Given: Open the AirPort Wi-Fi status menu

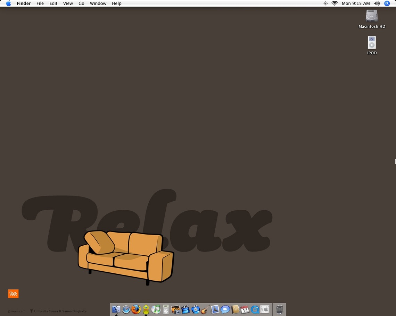Looking at the screenshot, I should (335, 3).
